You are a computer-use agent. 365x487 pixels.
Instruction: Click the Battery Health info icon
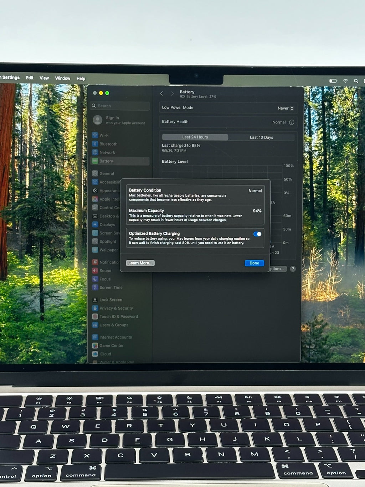tap(292, 122)
